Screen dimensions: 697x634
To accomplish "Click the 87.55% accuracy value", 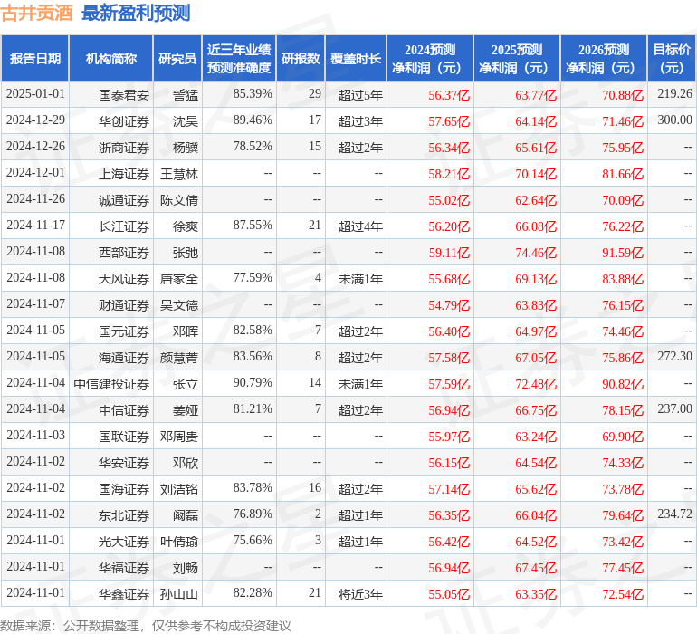I will tap(253, 226).
